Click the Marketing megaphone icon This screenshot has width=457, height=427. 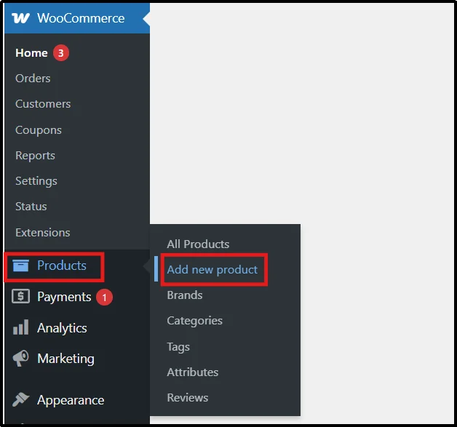click(x=20, y=358)
